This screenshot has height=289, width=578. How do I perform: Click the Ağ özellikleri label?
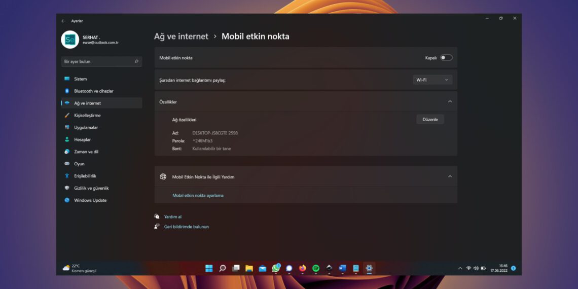[x=185, y=120]
